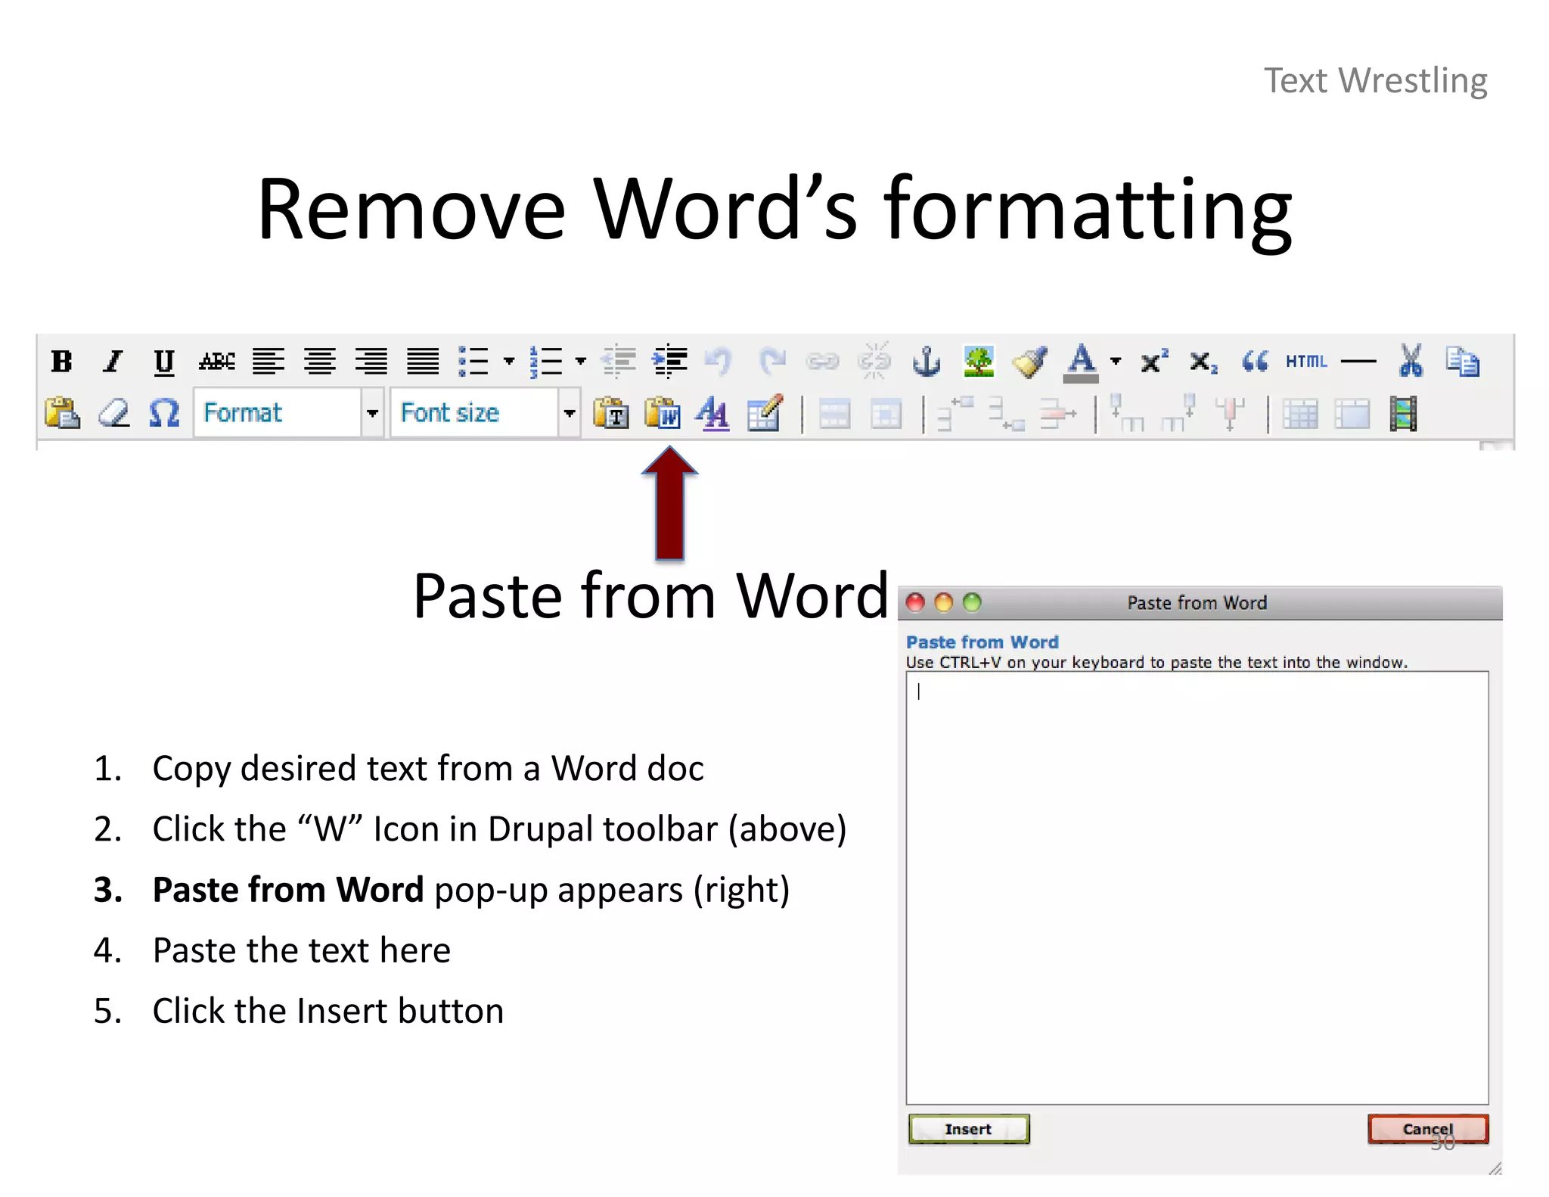The height and width of the screenshot is (1197, 1549).
Task: Click the Cancel button
Action: pyautogui.click(x=1428, y=1129)
